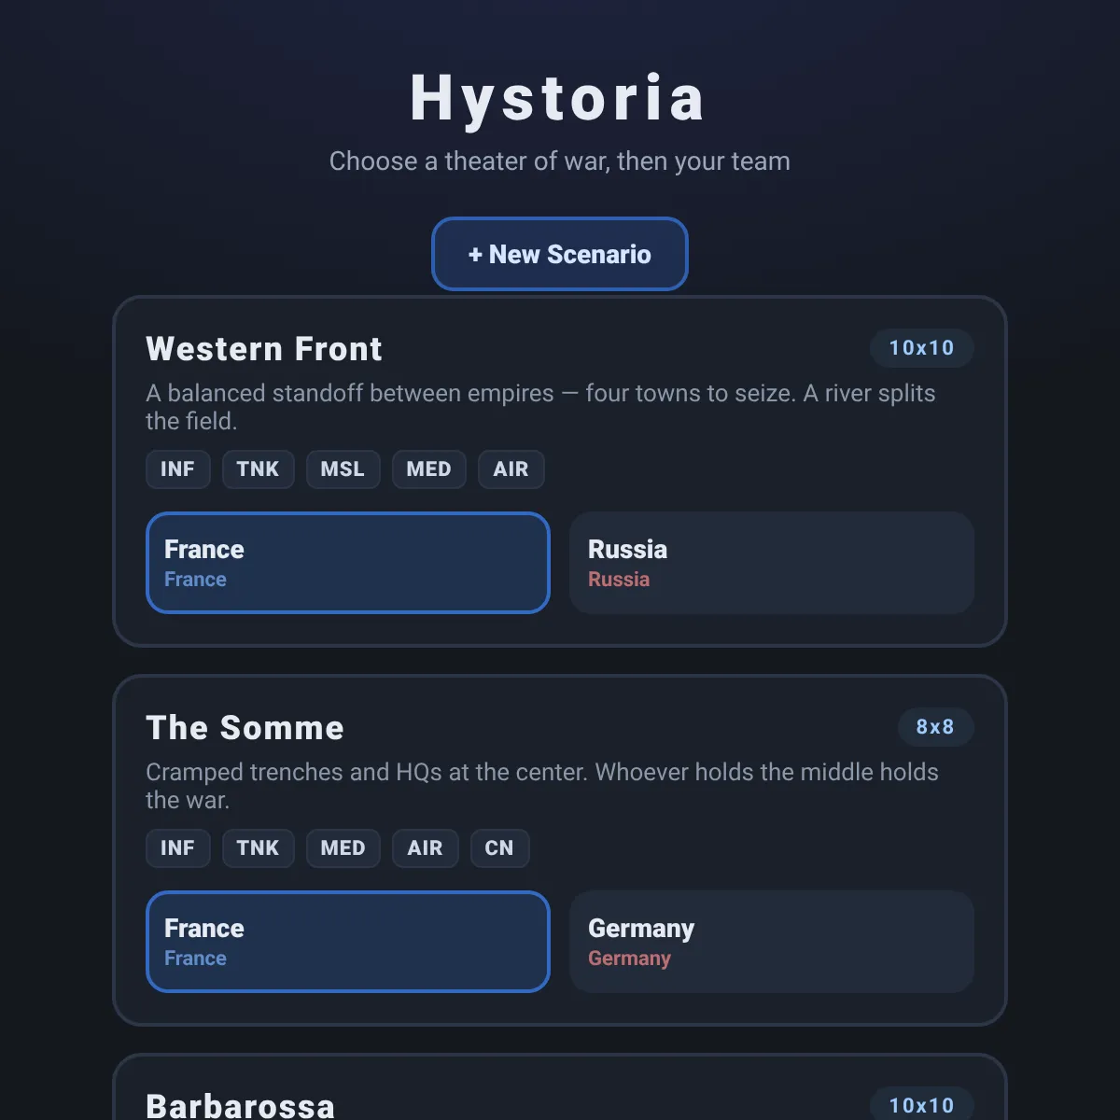1120x1120 pixels.
Task: Open The Somme scenario title
Action: click(245, 728)
